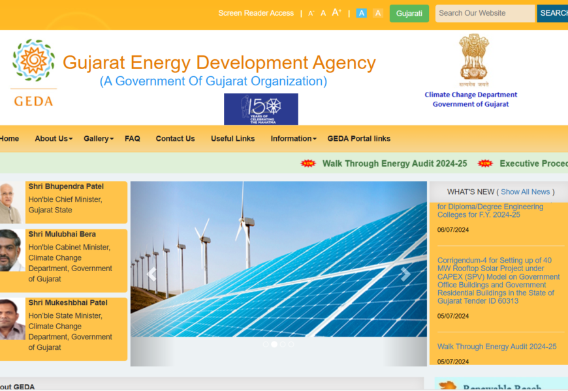Decrease font size with A- icon
Image resolution: width=568 pixels, height=391 pixels.
click(x=311, y=14)
